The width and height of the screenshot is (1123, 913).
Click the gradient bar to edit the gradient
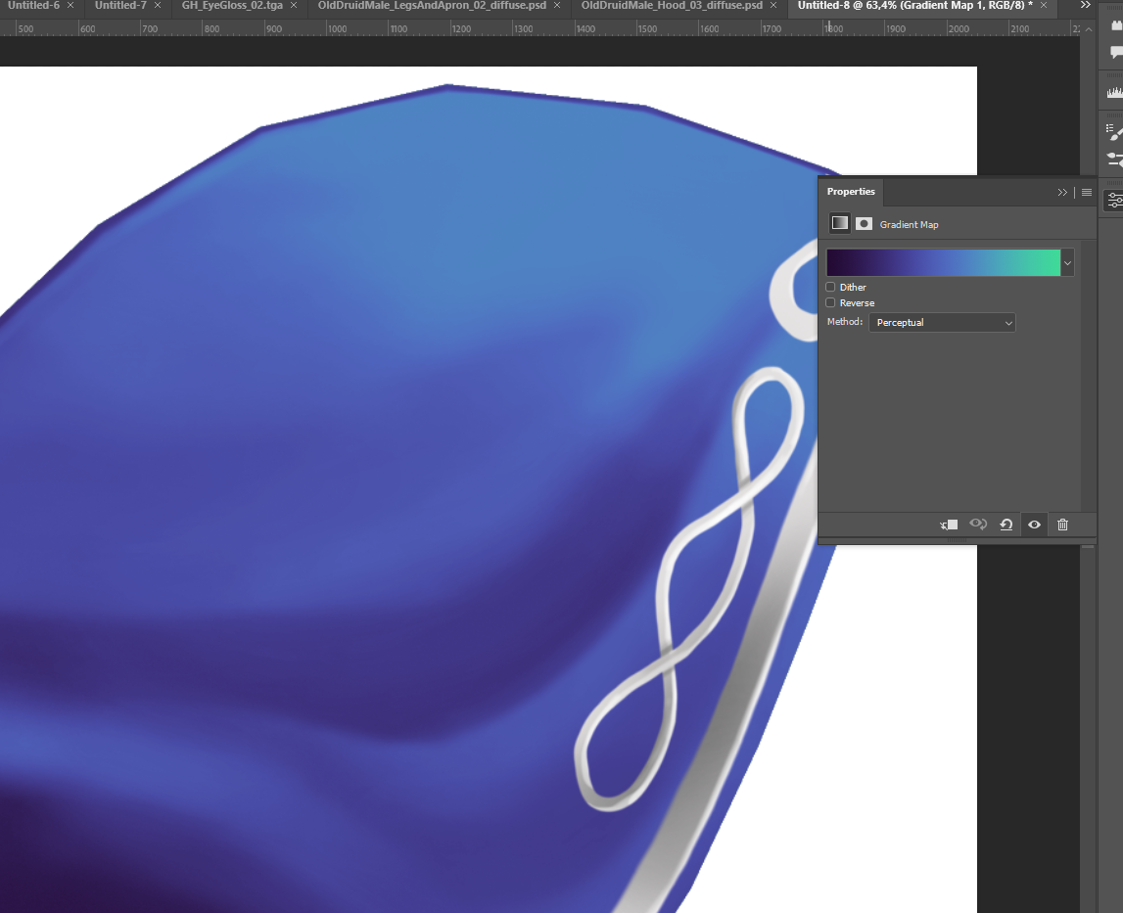click(940, 262)
